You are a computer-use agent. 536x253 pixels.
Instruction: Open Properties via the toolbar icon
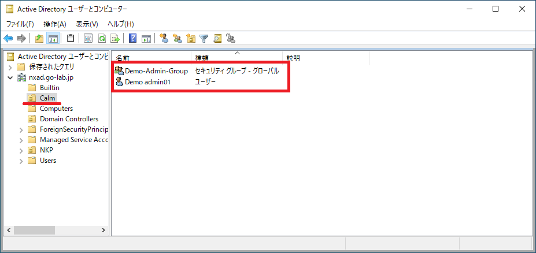(88, 39)
